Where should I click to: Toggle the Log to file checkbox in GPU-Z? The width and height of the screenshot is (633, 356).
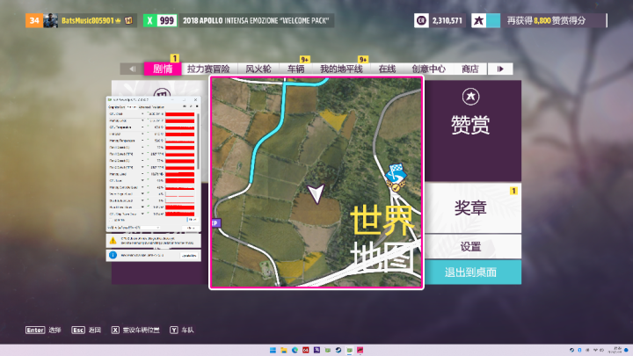coord(111,220)
